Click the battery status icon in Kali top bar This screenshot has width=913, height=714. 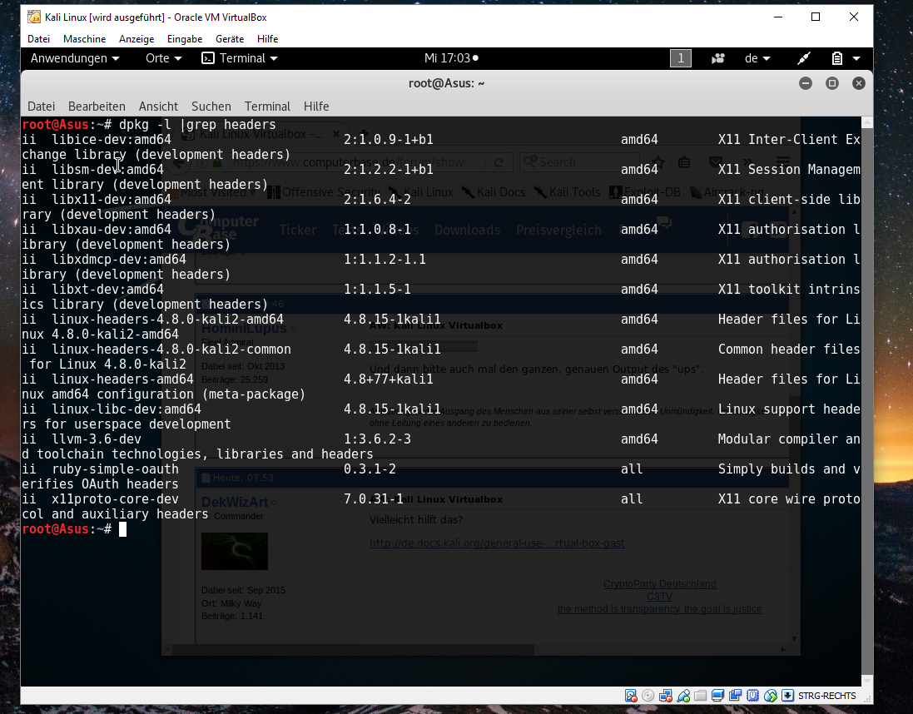(836, 58)
